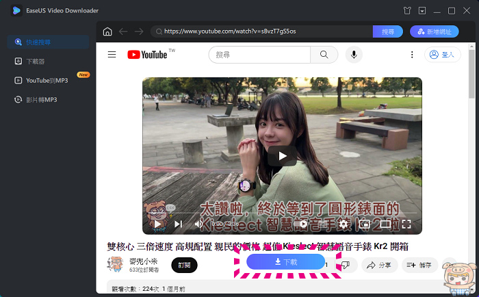Viewport: 479px width, 297px height.
Task: Click the EaseUS Video Downloader logo
Action: [16, 10]
